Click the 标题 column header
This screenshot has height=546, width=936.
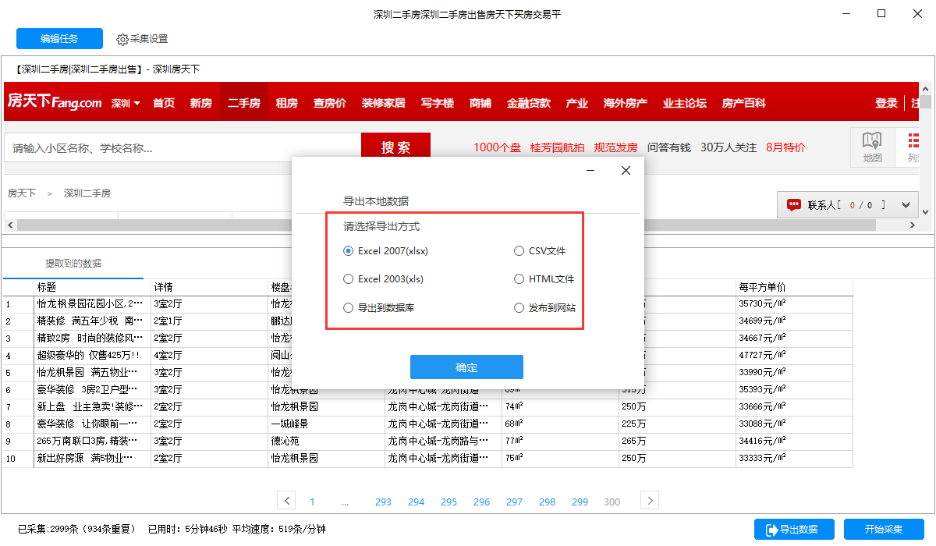tap(93, 287)
